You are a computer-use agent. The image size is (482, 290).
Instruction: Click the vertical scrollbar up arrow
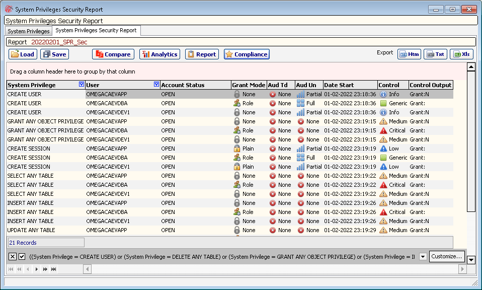(471, 66)
